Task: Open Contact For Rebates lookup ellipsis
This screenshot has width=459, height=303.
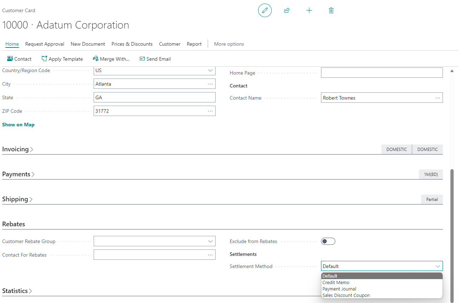Action: (x=210, y=255)
